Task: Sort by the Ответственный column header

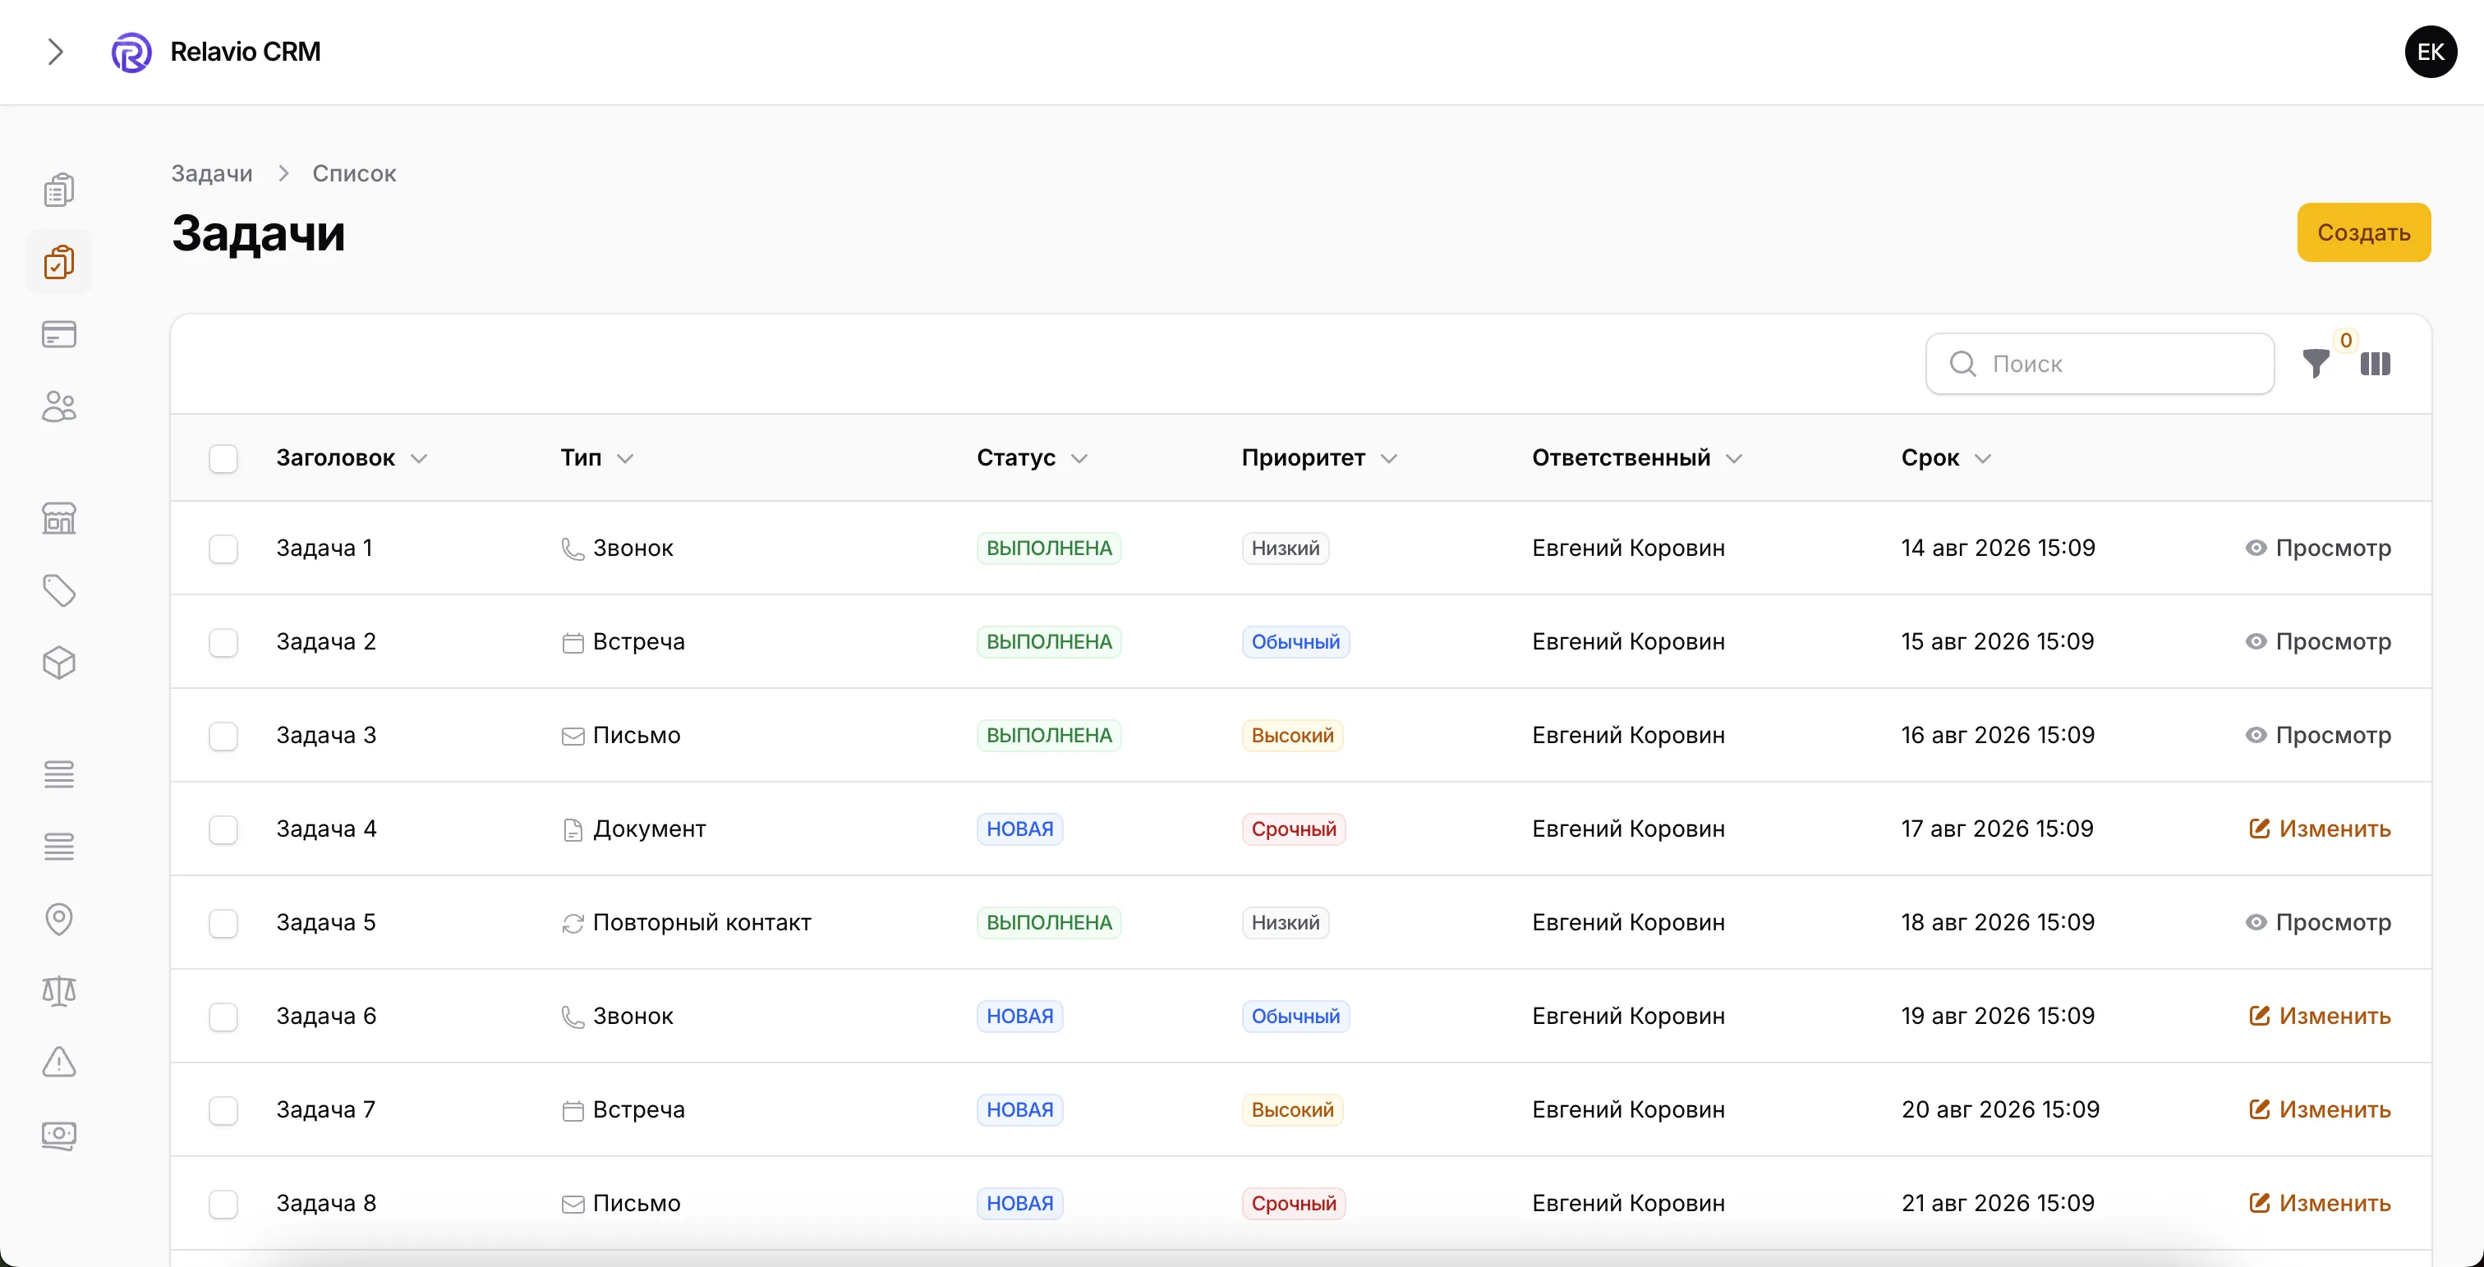Action: click(x=1636, y=458)
